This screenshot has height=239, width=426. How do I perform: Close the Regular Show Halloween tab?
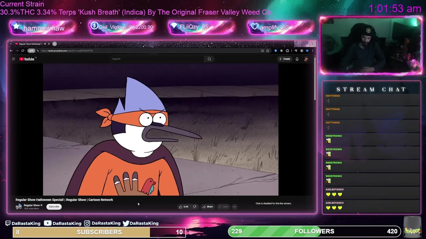tap(49, 44)
